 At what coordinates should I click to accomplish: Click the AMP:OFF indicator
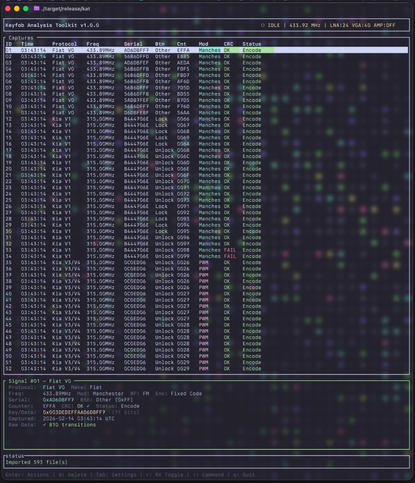pyautogui.click(x=384, y=25)
